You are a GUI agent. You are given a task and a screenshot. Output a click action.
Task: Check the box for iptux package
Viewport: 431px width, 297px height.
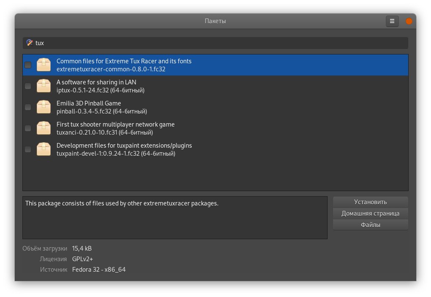[x=28, y=86]
